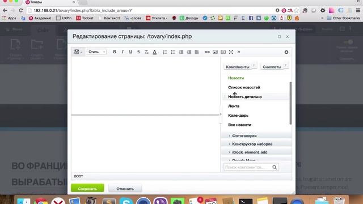Clear text formatting with Tx icon

[x=146, y=52]
